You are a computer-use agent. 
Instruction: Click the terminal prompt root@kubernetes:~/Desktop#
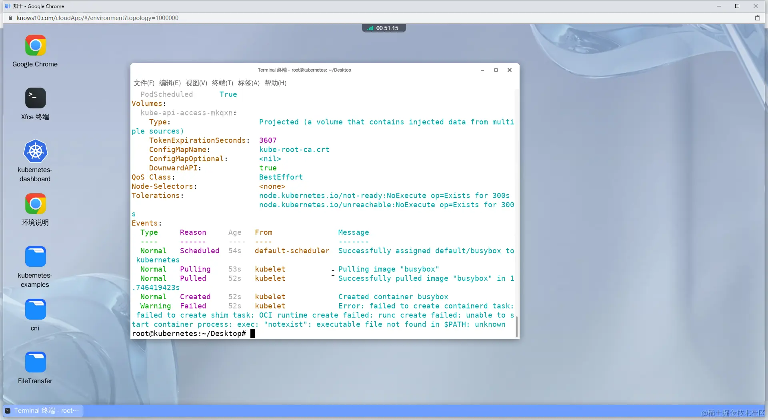[x=189, y=334]
